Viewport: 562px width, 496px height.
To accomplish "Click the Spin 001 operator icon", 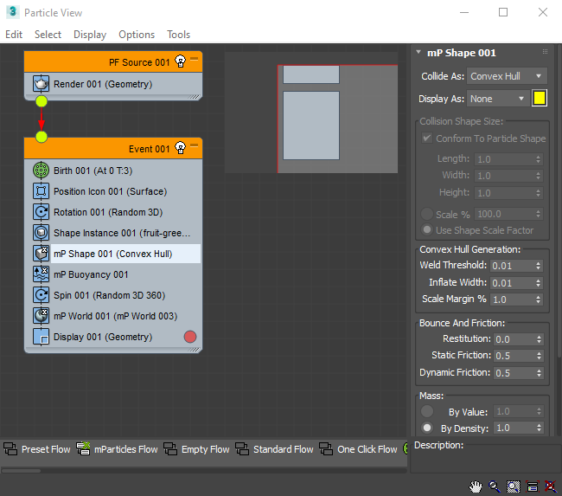I will [42, 295].
